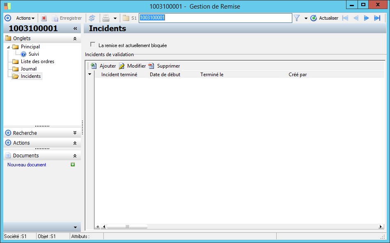Click the blue circle icon beside Actions
This screenshot has width=390, height=243.
tap(8, 18)
